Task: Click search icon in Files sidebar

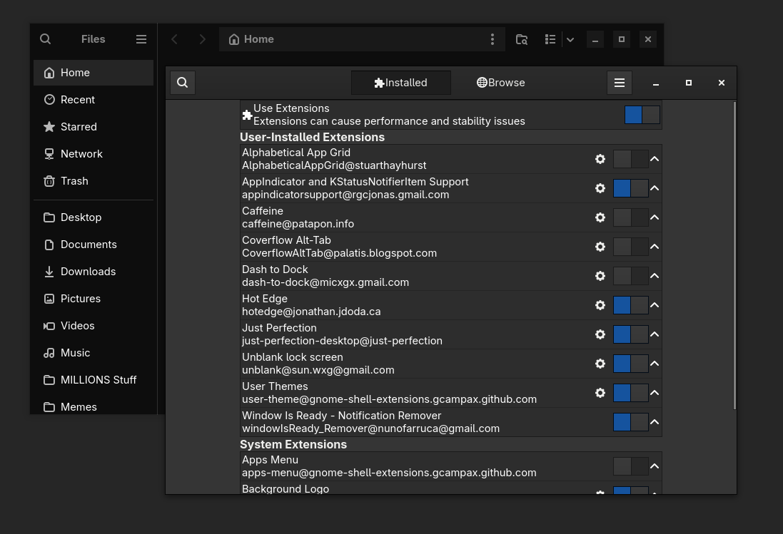Action: coord(46,39)
